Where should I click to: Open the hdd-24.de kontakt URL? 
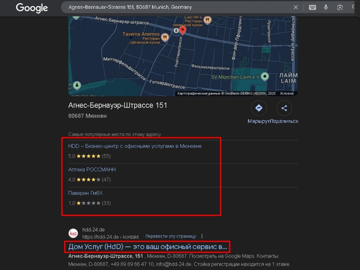(x=110, y=237)
